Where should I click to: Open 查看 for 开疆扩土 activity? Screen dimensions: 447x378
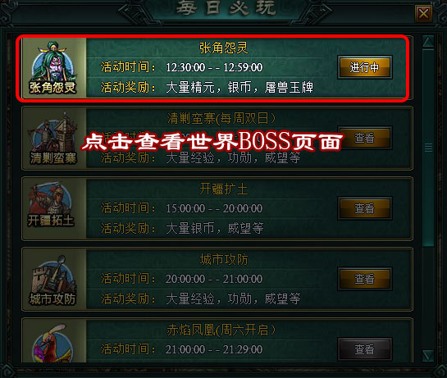[x=365, y=208]
